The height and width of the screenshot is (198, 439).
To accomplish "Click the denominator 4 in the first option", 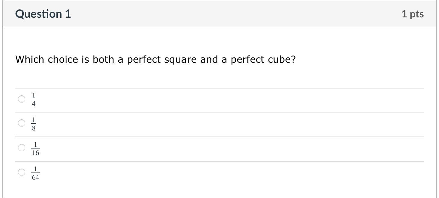I will (34, 104).
